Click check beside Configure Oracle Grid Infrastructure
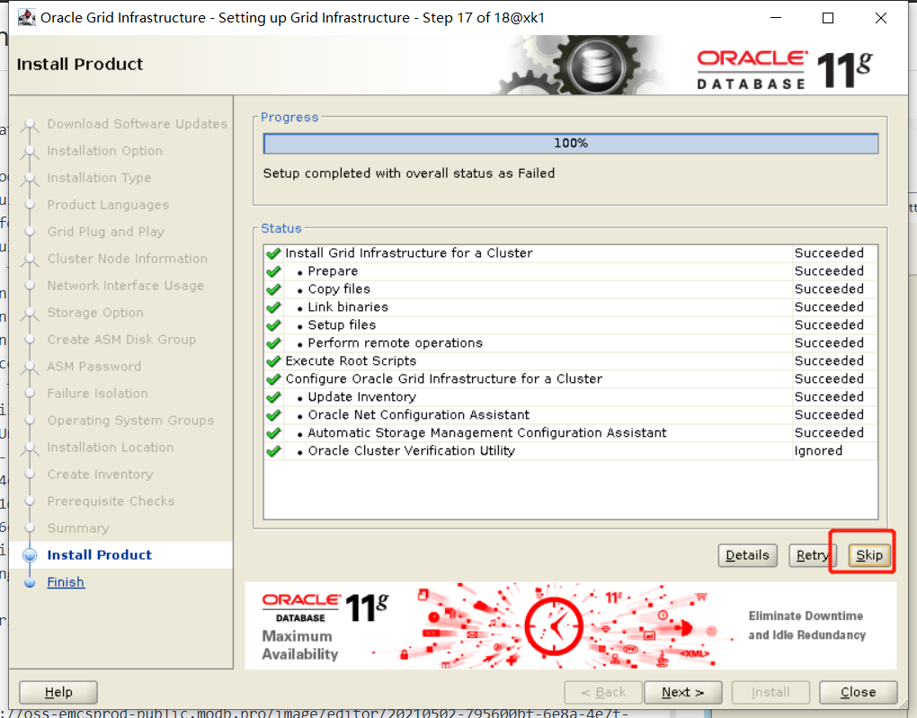Viewport: 917px width, 718px height. [273, 379]
